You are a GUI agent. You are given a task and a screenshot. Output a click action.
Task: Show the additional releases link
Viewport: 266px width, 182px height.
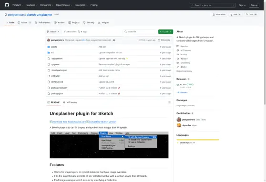182,92
